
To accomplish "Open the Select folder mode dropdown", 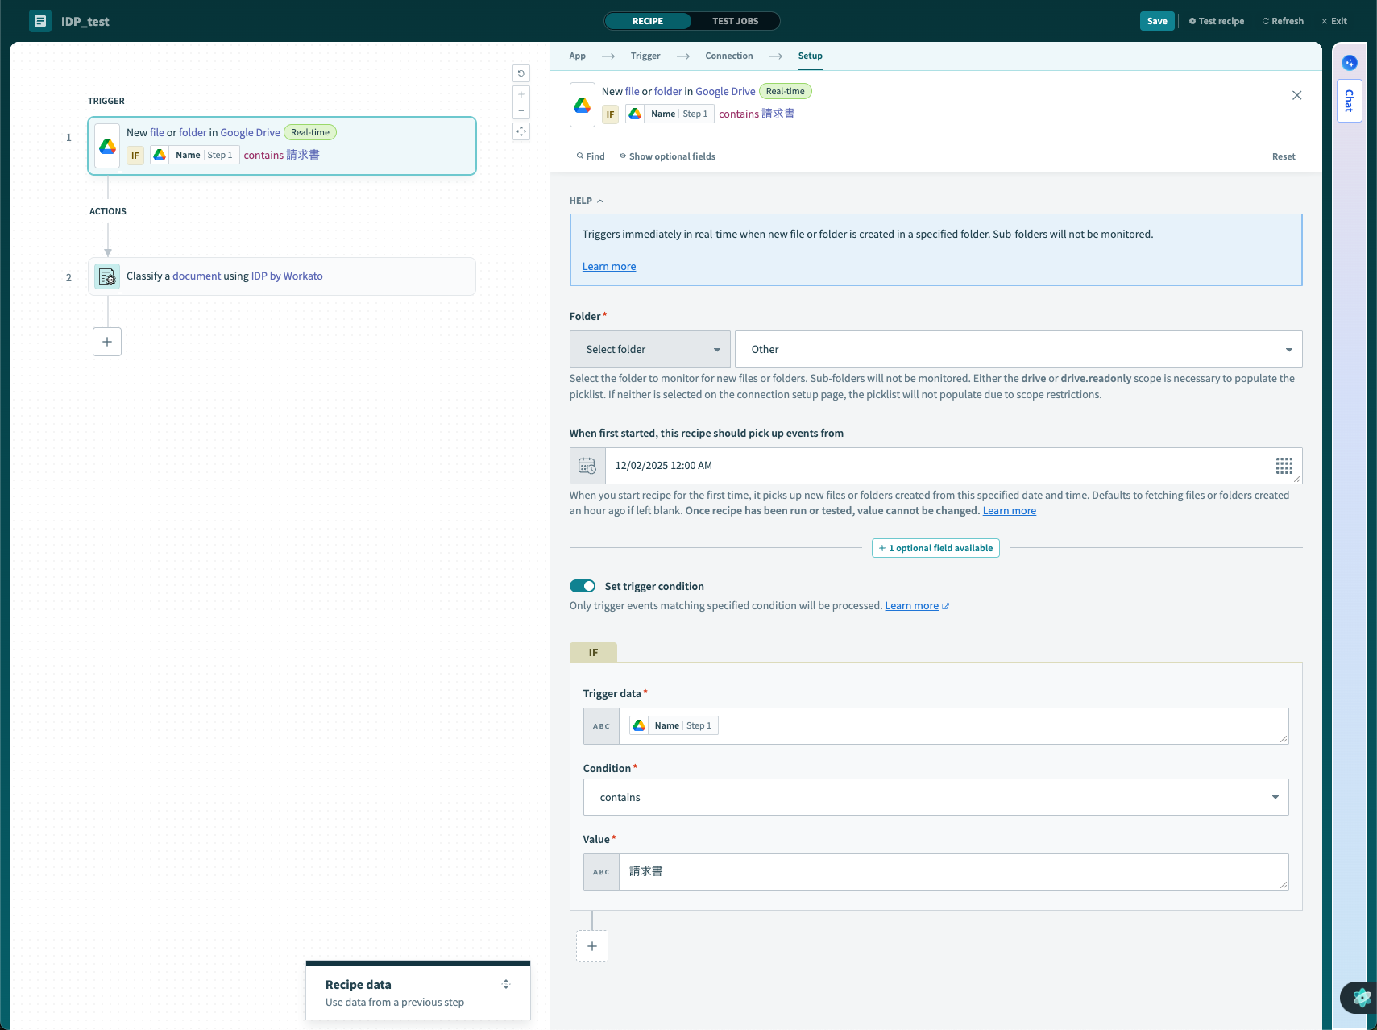I will point(650,349).
